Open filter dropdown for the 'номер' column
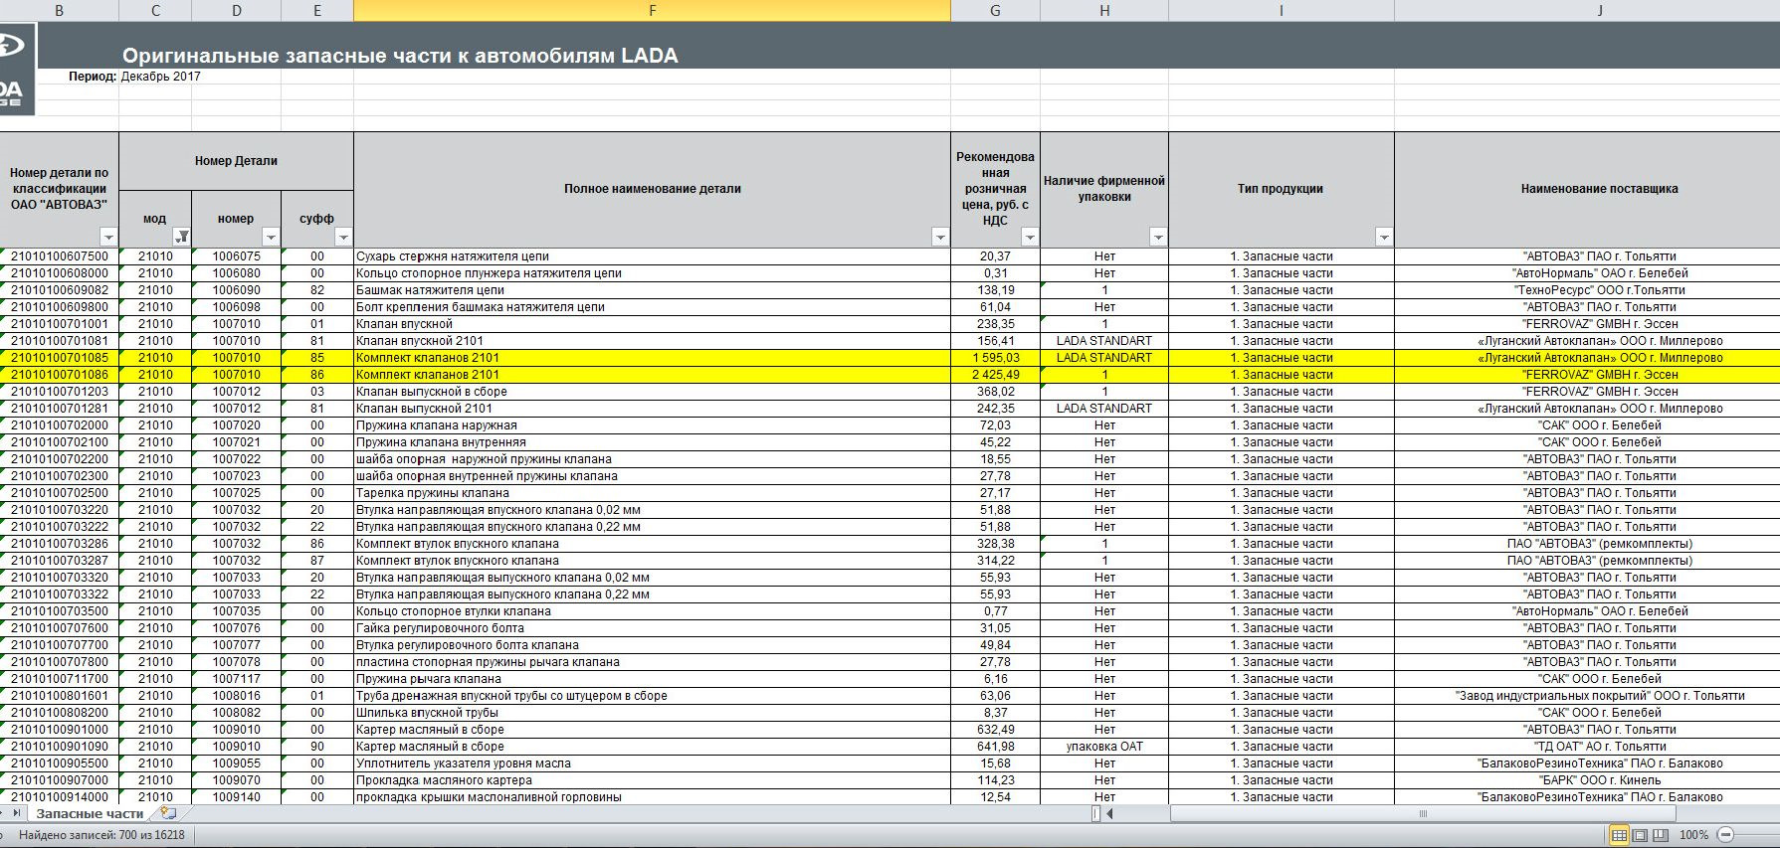The image size is (1780, 848). coord(271,237)
